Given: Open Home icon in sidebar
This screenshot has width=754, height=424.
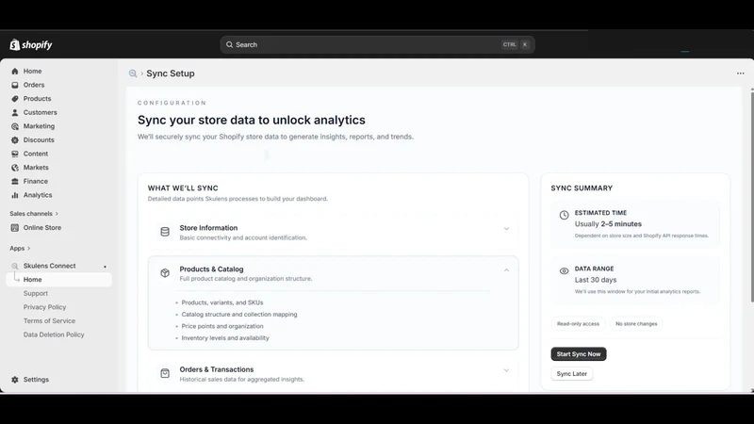Looking at the screenshot, I should 15,72.
